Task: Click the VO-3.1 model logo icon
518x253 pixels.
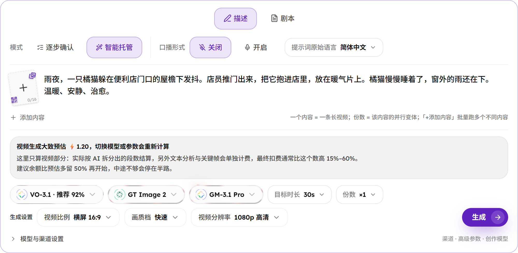Action: tap(22, 195)
